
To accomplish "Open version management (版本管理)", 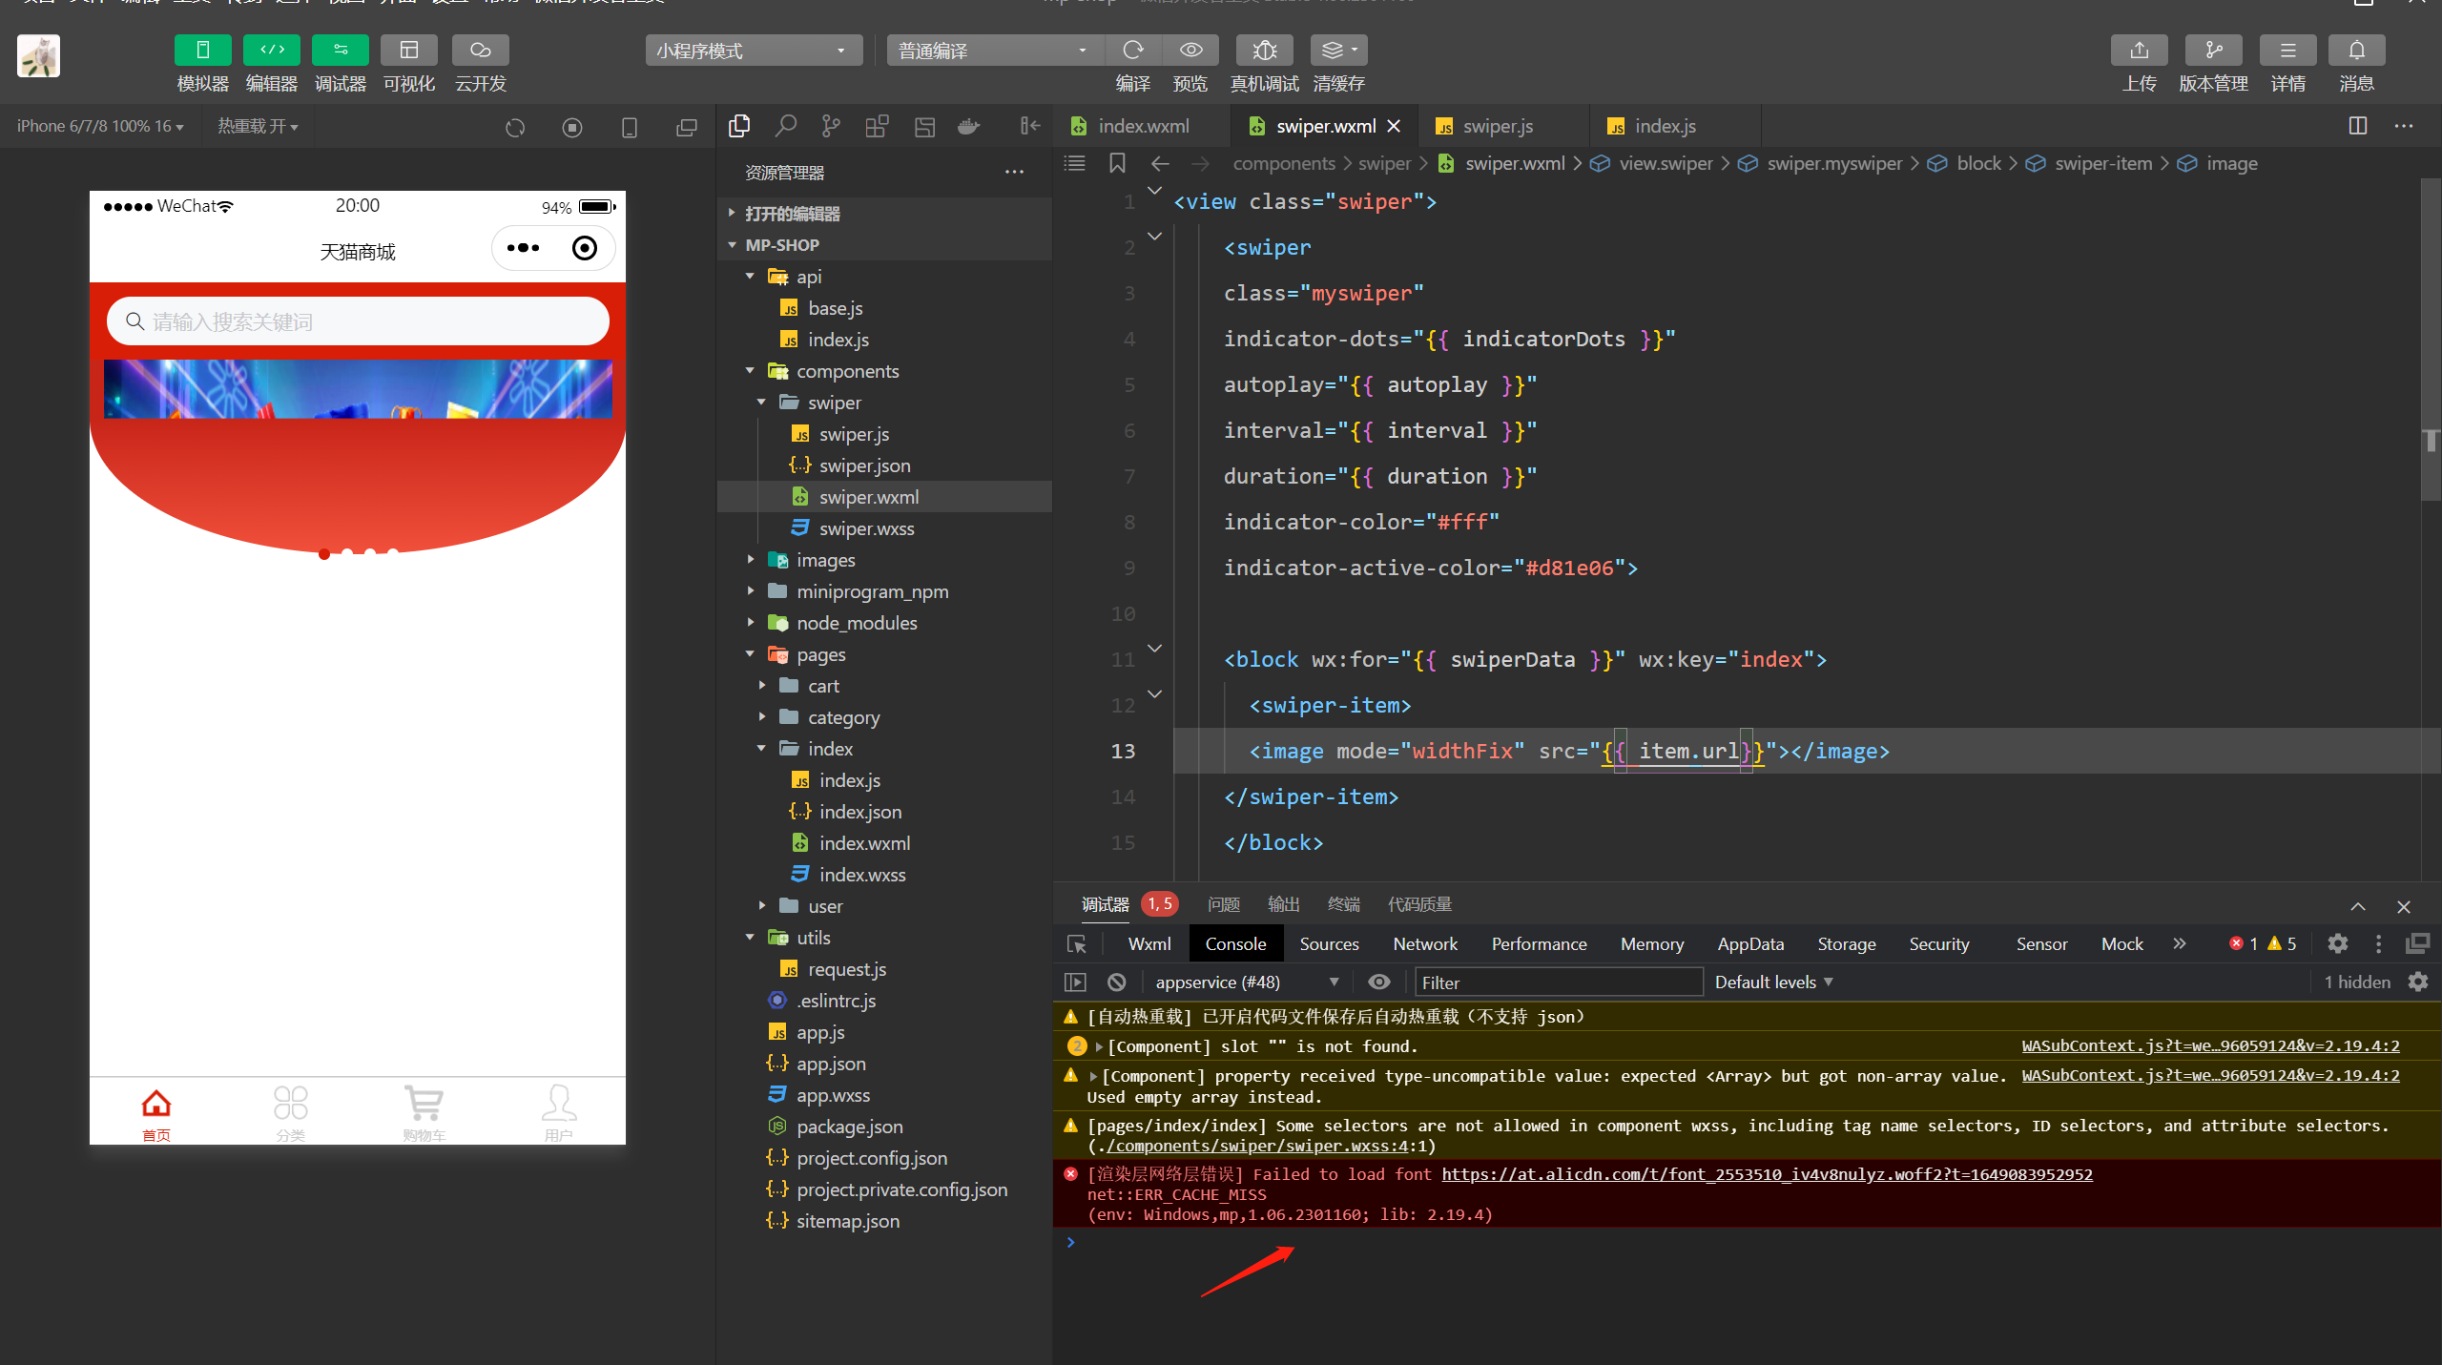I will (2214, 50).
